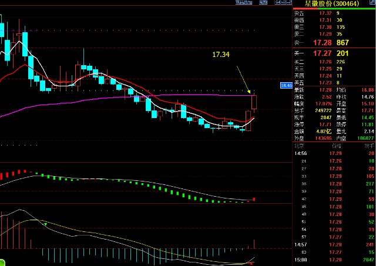The height and width of the screenshot is (266, 376).
Task: Click the restore window icon beside stock title
Action: coord(372,2)
